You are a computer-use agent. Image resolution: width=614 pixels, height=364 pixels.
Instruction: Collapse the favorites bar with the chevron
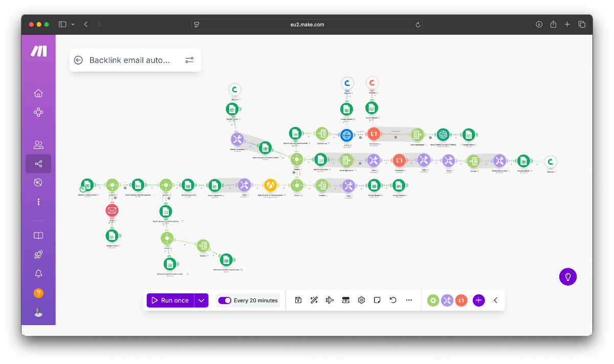click(495, 301)
